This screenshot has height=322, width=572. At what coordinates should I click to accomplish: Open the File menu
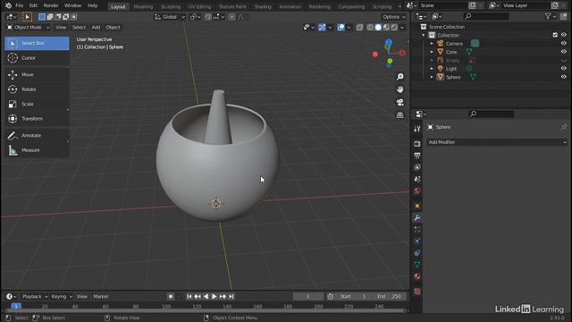(x=20, y=5)
